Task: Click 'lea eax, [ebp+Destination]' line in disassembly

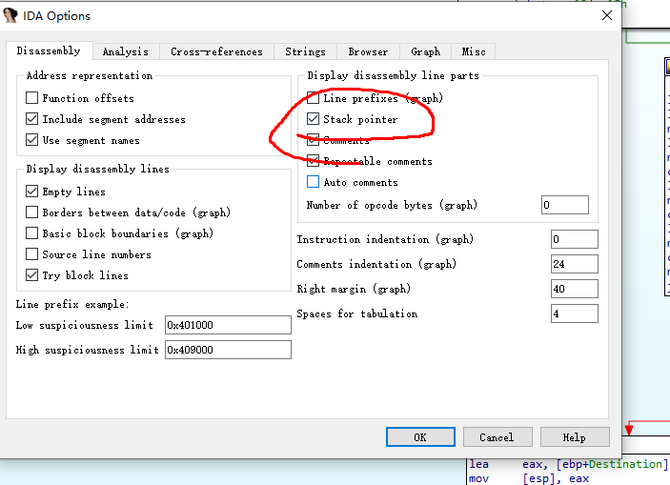Action: pos(568,464)
